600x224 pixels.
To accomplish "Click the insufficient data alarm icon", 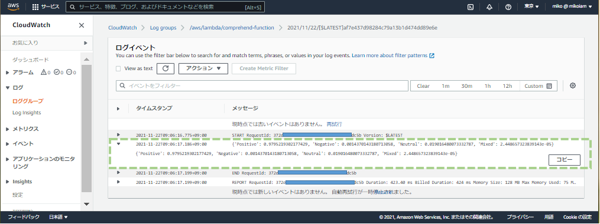I will coord(69,72).
